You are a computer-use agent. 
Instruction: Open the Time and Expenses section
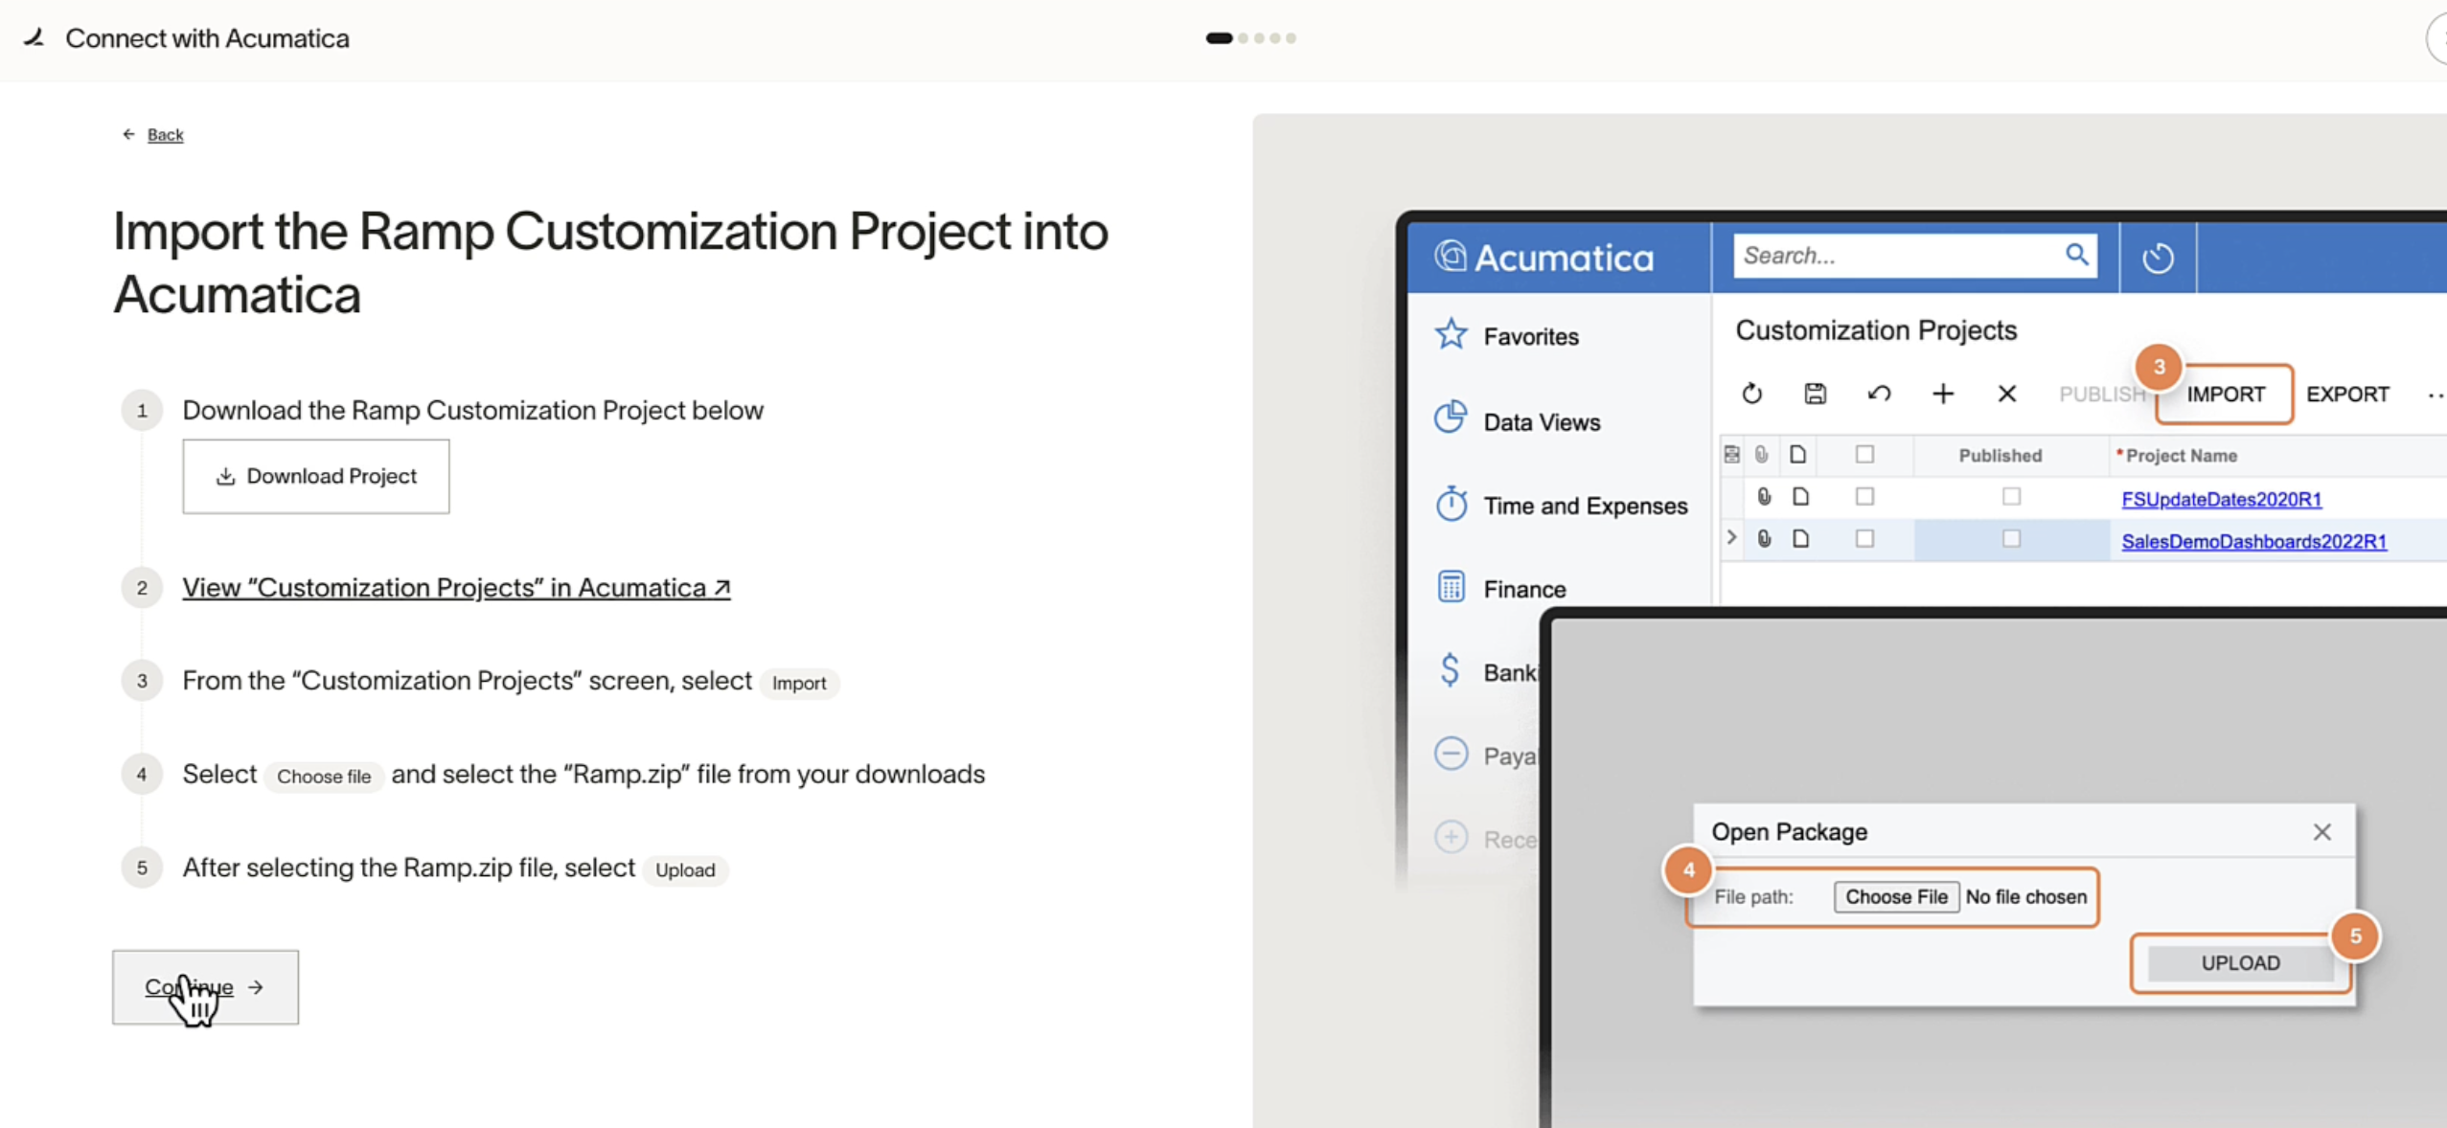point(1451,505)
